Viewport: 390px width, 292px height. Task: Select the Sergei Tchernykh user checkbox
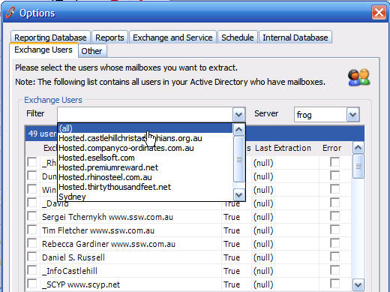coord(32,216)
